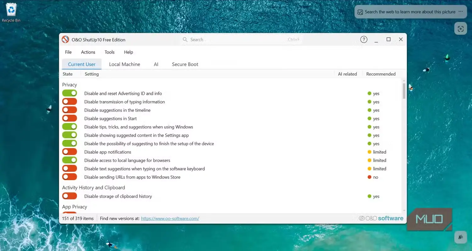Click 'limited' recommendation for software keyboard row
The image size is (472, 251).
[377, 168]
